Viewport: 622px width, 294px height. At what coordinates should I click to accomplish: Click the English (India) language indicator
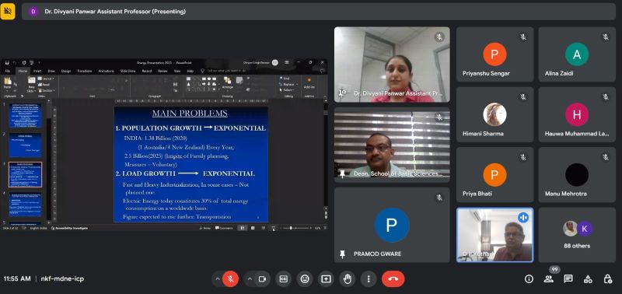pyautogui.click(x=39, y=228)
